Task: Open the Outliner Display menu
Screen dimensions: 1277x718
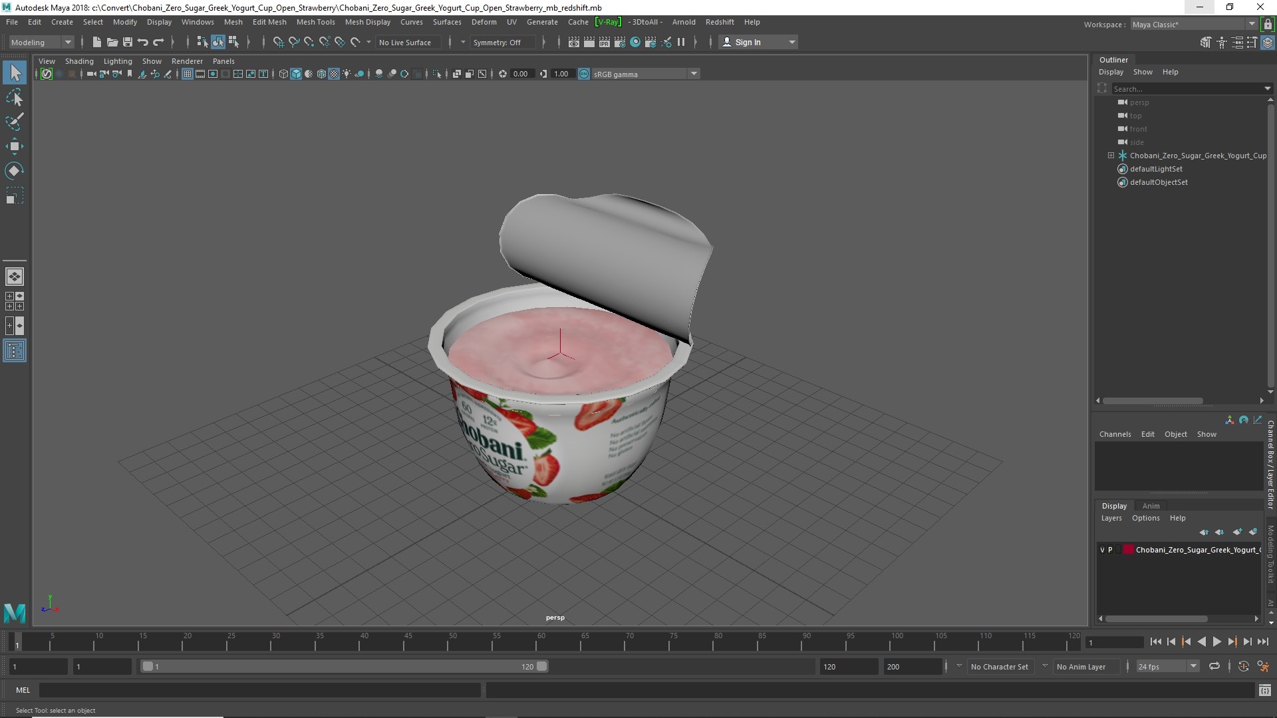Action: (x=1111, y=72)
